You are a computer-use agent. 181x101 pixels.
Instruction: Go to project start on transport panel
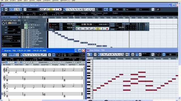(77, 29)
